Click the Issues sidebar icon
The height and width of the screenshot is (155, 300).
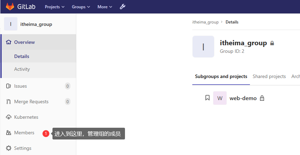[8, 86]
